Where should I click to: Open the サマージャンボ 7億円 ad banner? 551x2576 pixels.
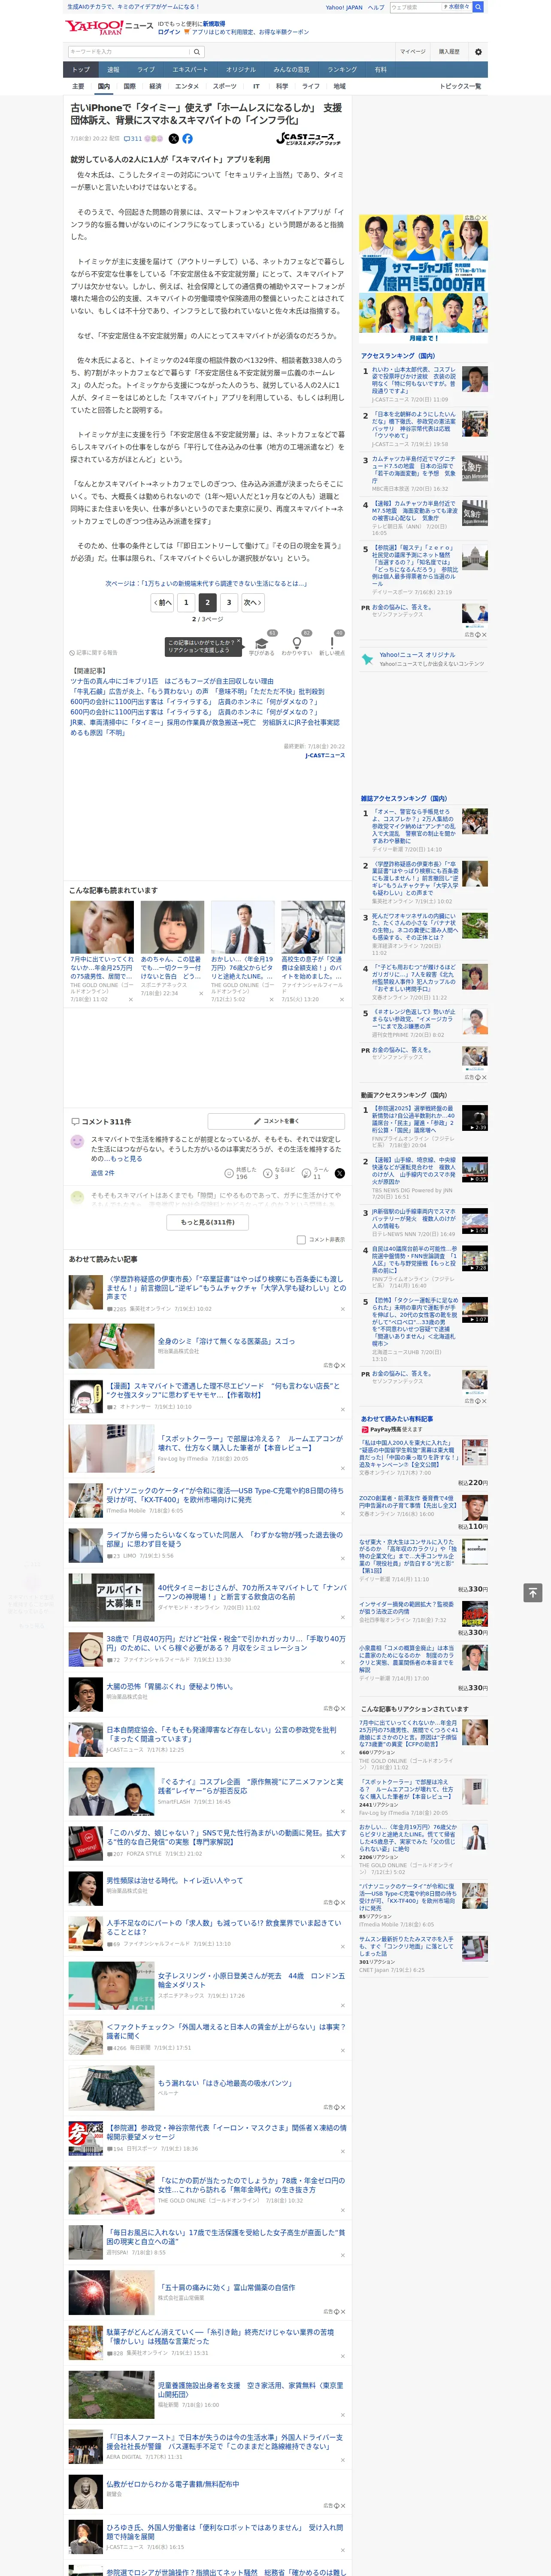coord(423,278)
